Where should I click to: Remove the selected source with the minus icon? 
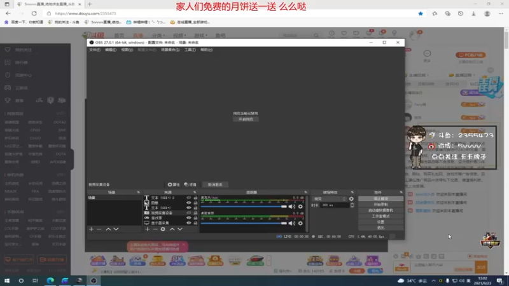click(155, 229)
